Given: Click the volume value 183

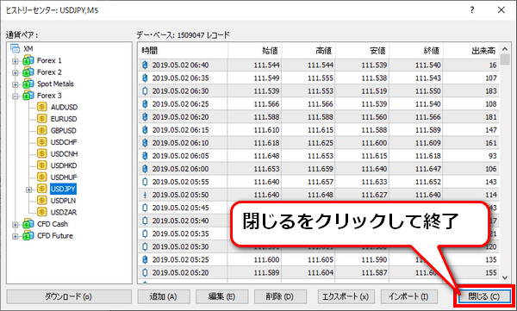Looking at the screenshot, I should (x=490, y=91).
